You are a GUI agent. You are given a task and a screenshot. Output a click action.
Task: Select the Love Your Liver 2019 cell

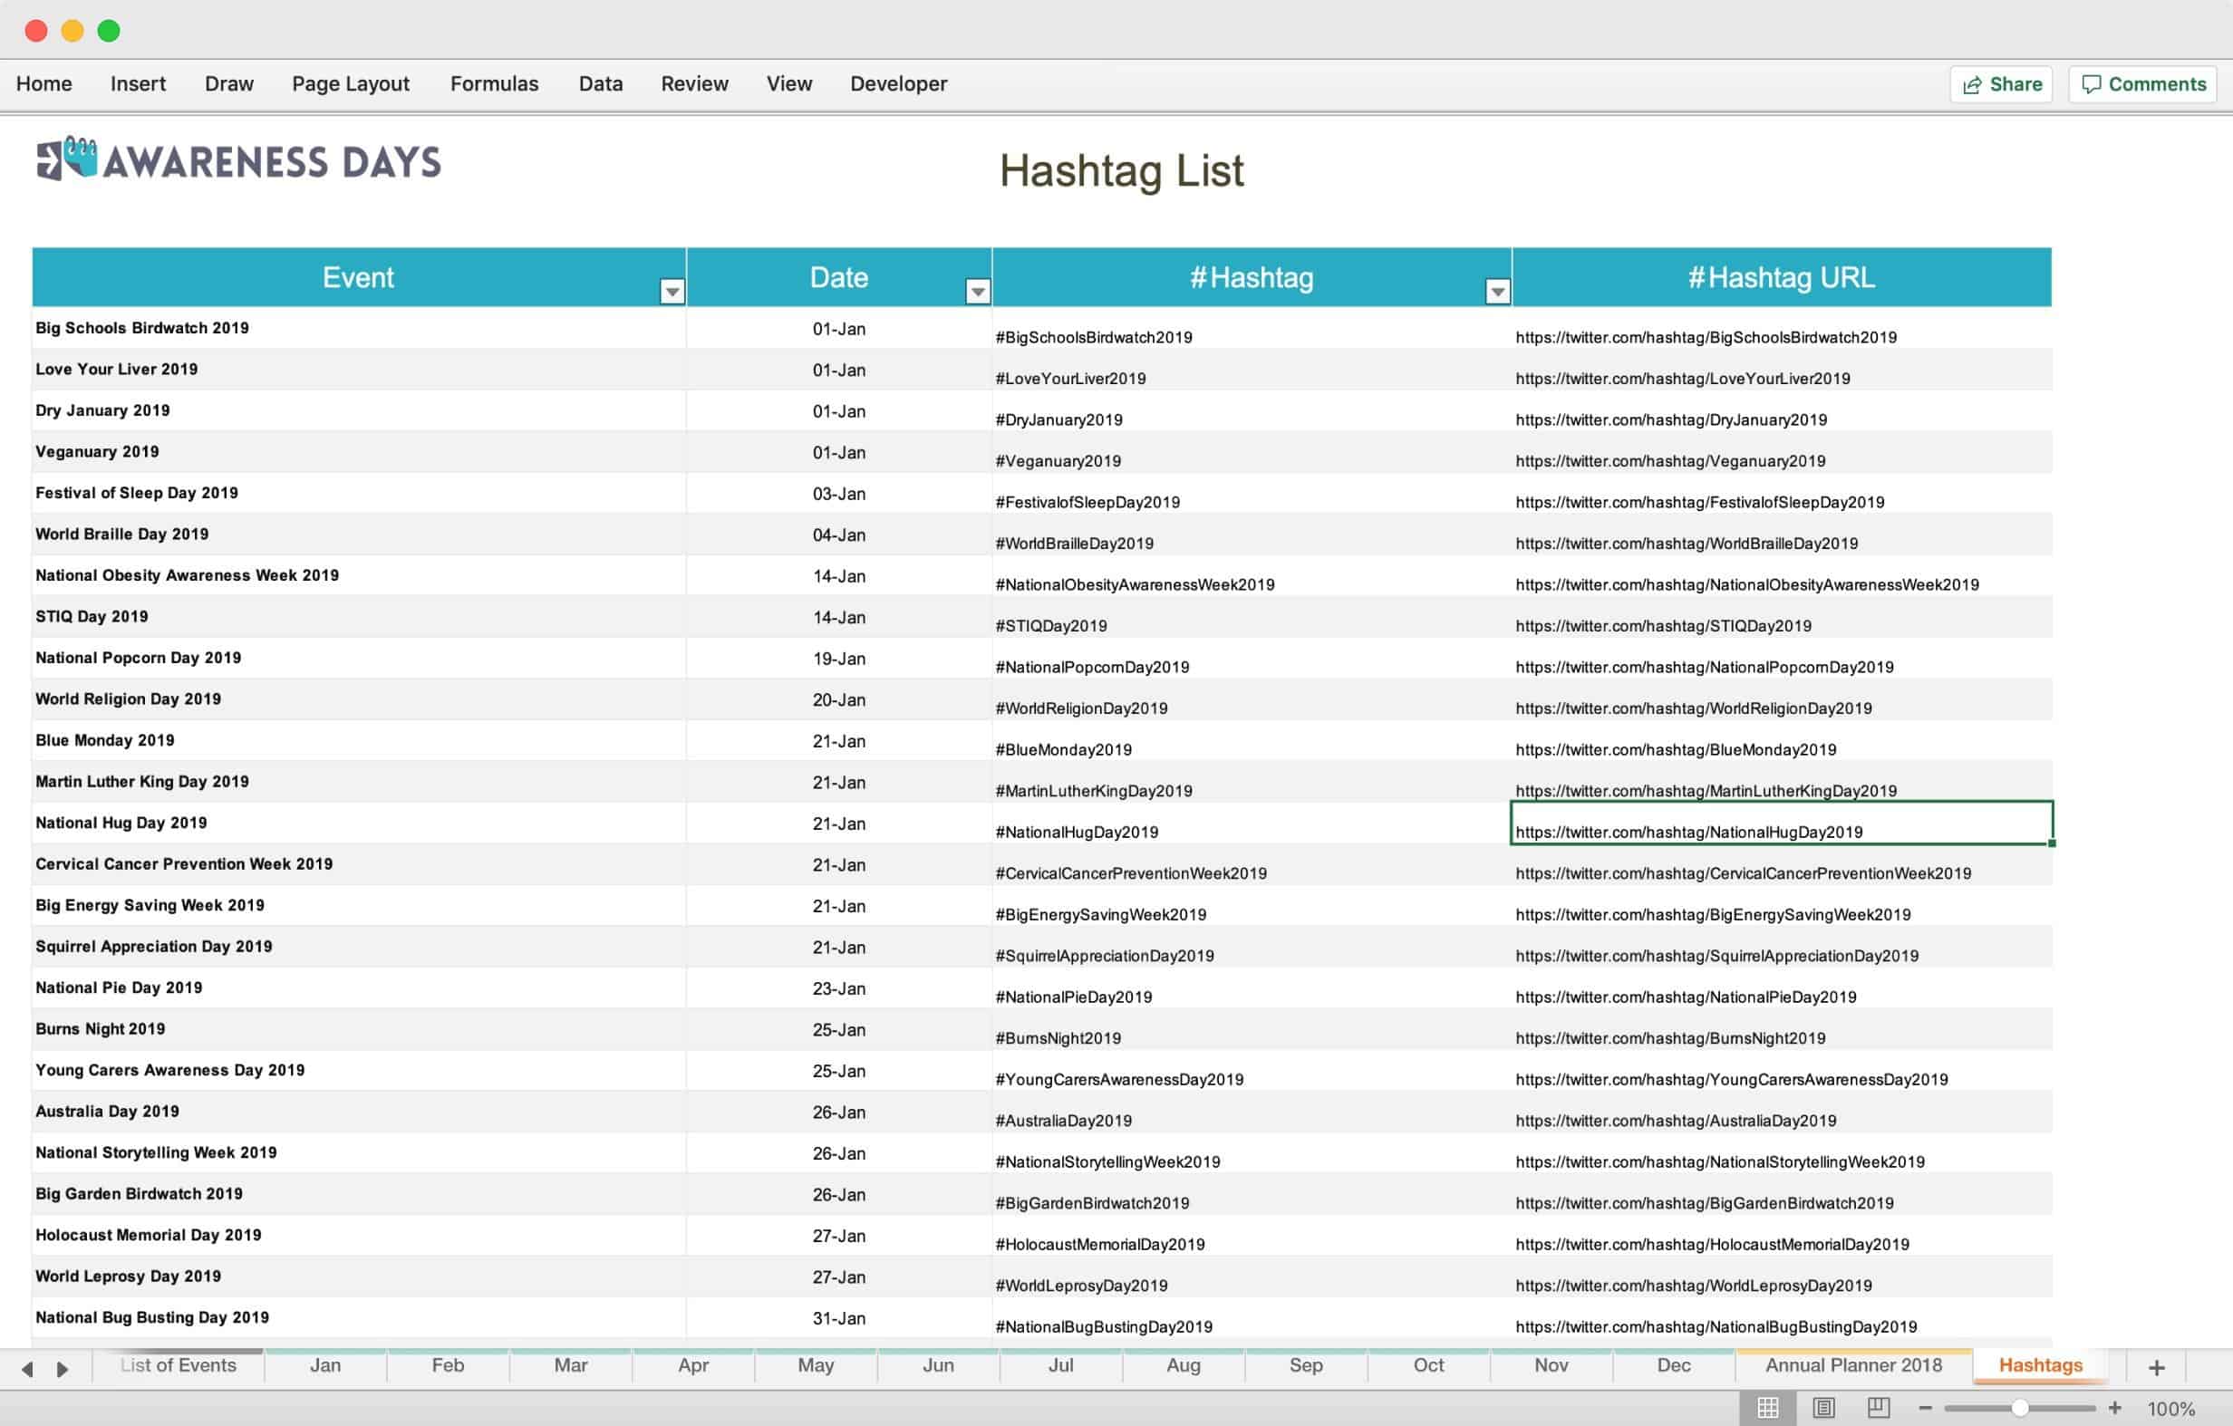[x=359, y=370]
